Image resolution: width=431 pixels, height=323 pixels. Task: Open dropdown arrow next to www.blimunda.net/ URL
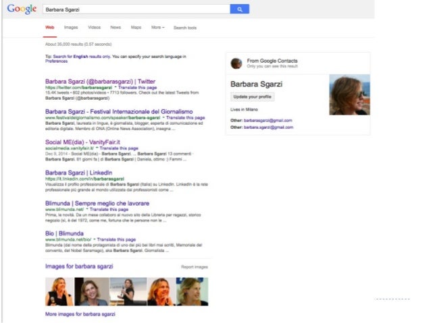click(x=87, y=210)
